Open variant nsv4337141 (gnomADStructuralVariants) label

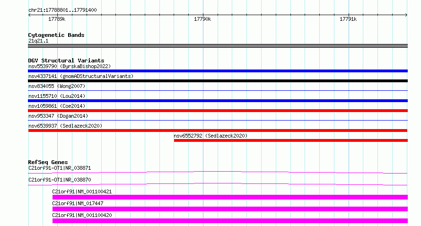(x=81, y=76)
